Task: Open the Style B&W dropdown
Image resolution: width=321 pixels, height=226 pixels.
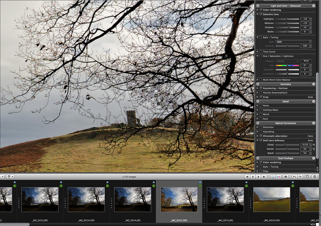Action: point(293,42)
